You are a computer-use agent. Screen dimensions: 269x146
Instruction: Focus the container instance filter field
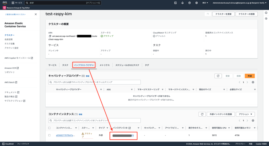95,121
